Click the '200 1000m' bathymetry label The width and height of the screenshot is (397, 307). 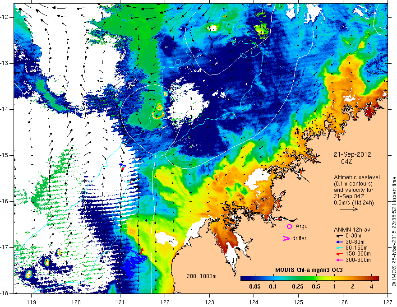(x=202, y=276)
